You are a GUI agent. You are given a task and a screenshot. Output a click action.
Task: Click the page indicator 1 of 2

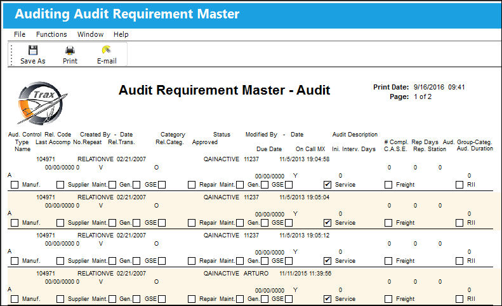click(x=423, y=96)
